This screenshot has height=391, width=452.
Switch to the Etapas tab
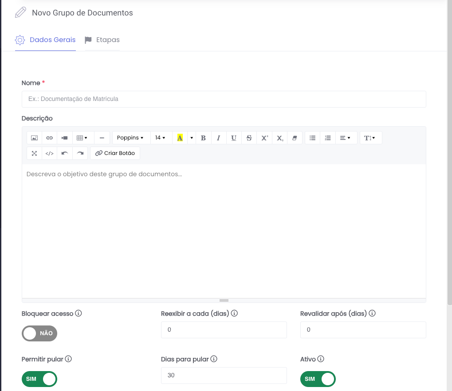[x=102, y=40]
